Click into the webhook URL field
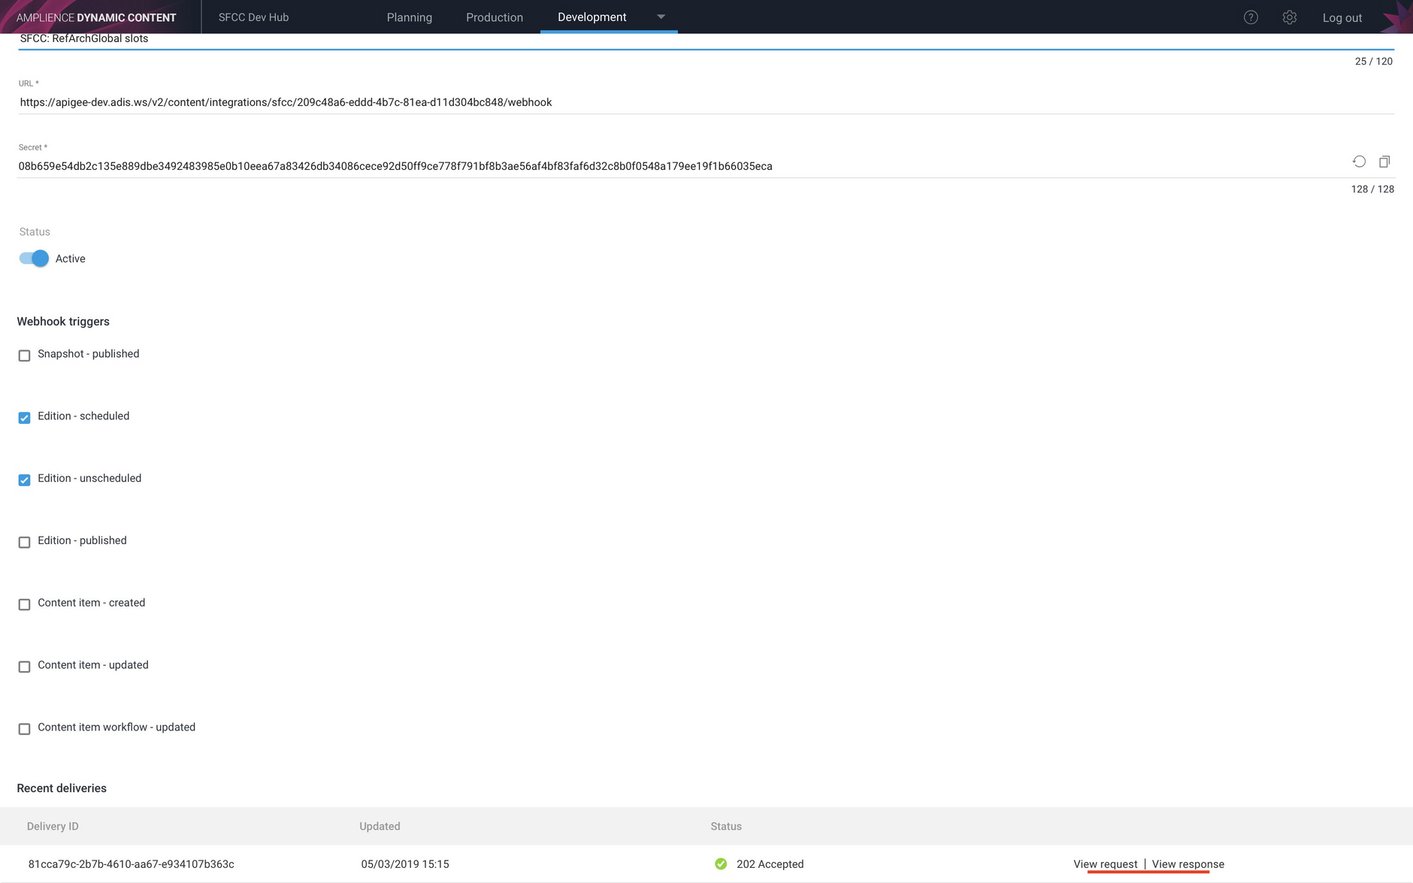 [x=706, y=102]
